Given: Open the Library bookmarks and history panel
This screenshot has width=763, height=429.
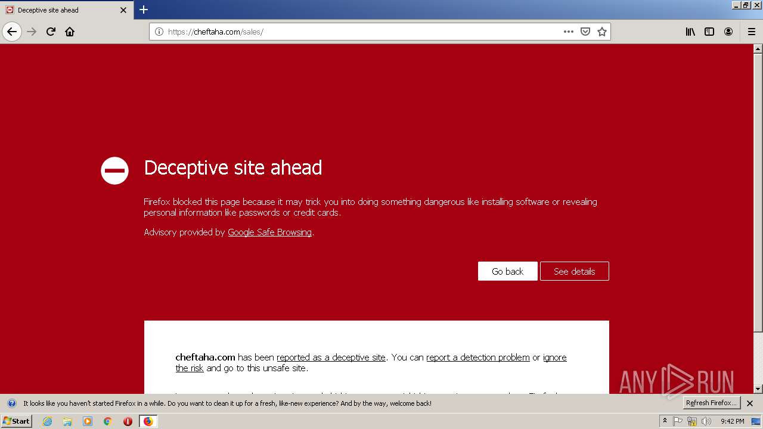Looking at the screenshot, I should tap(690, 32).
